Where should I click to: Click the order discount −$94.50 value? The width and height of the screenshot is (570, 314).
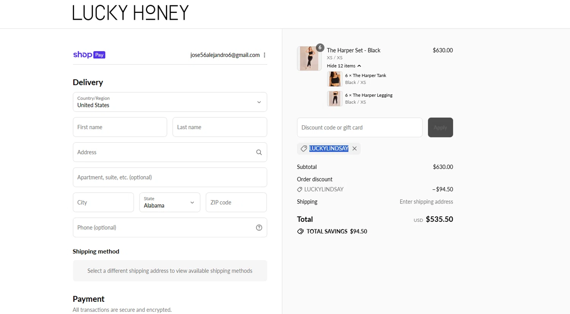[x=443, y=189]
